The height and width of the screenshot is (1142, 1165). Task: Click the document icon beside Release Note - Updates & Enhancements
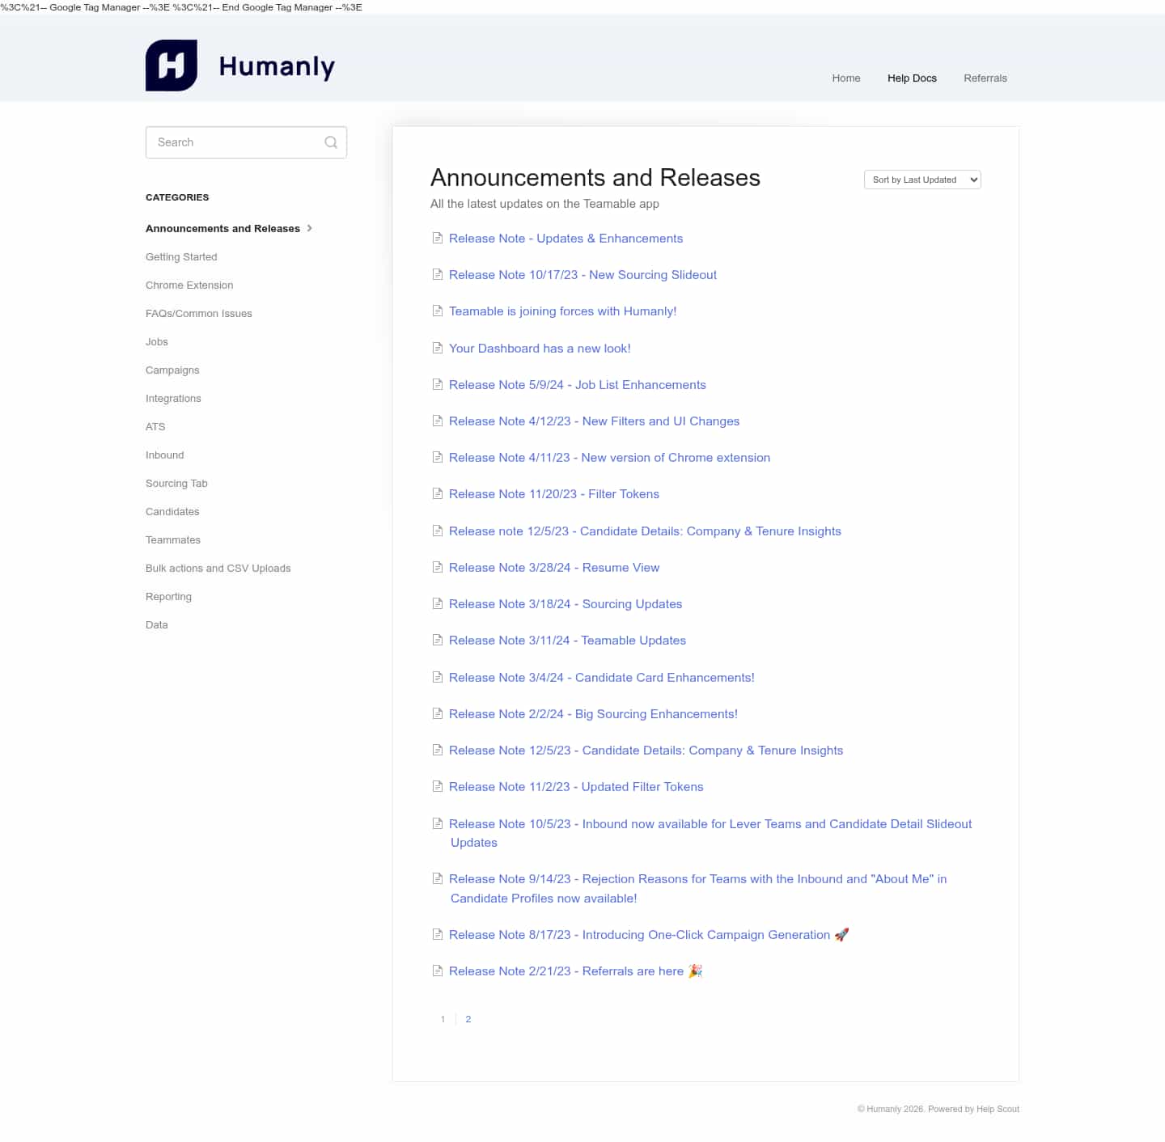438,238
